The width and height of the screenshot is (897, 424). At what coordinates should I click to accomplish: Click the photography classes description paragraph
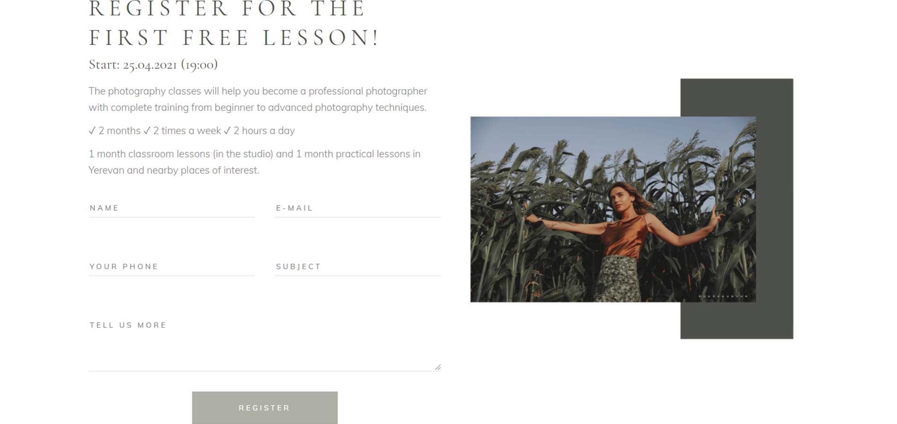pos(258,99)
